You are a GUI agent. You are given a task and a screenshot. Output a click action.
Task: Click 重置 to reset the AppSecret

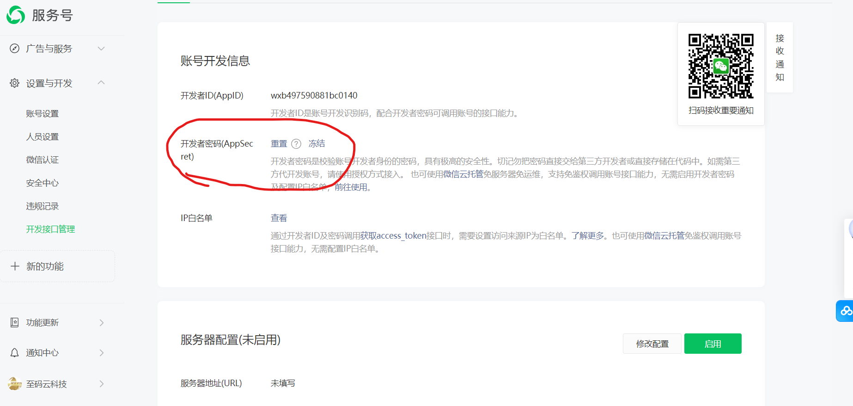(279, 144)
